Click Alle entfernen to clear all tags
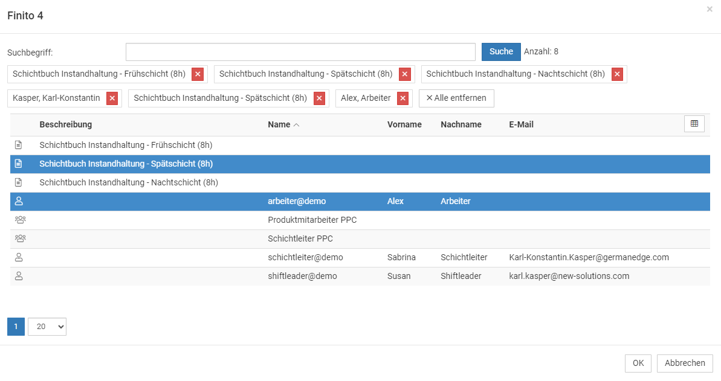 coord(456,98)
